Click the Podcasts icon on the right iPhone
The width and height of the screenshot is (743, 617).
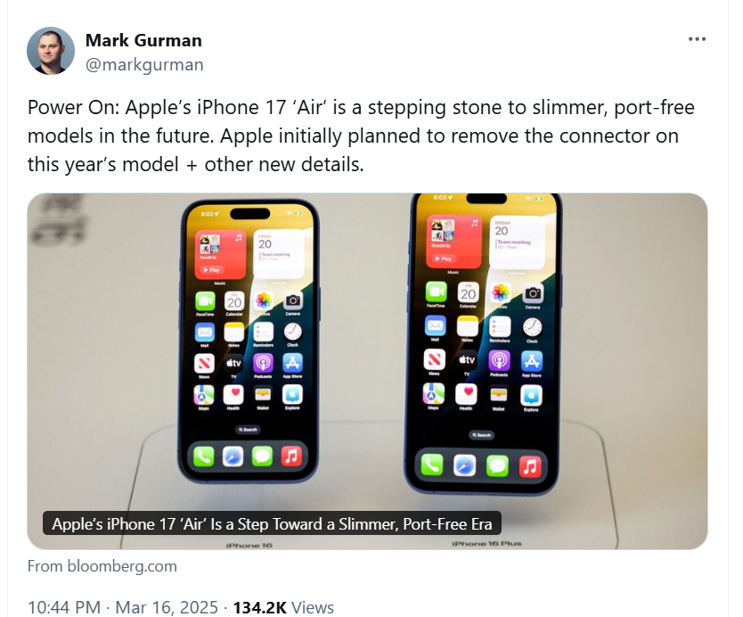[499, 360]
